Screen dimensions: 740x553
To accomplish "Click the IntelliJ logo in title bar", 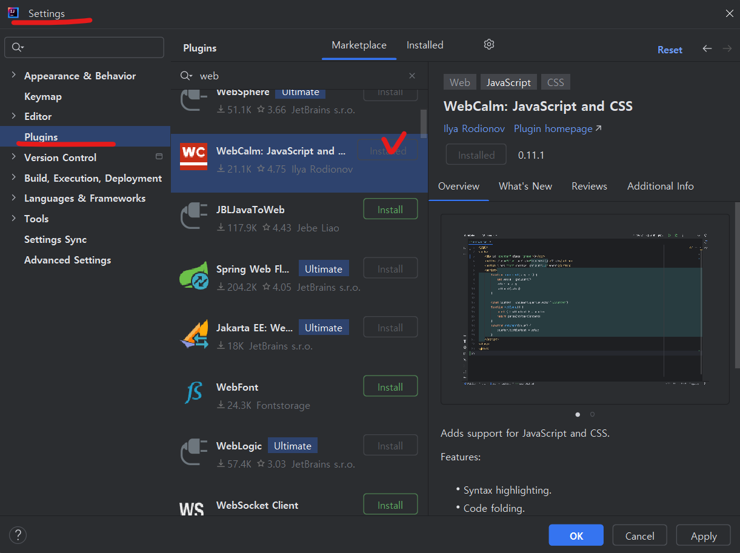I will (13, 13).
